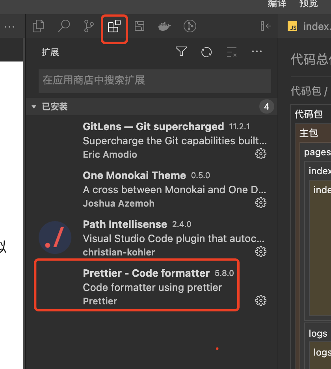Click the 代码包 chart header
This screenshot has height=369, width=331.
coord(309,114)
